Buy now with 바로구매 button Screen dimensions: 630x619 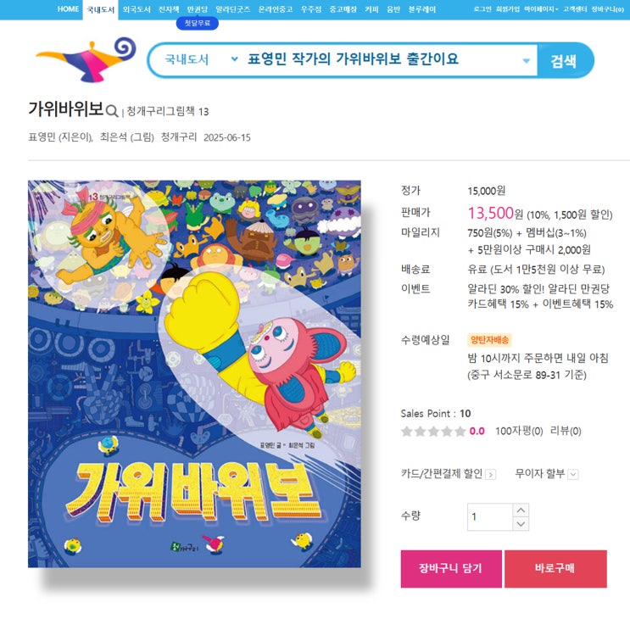point(555,568)
